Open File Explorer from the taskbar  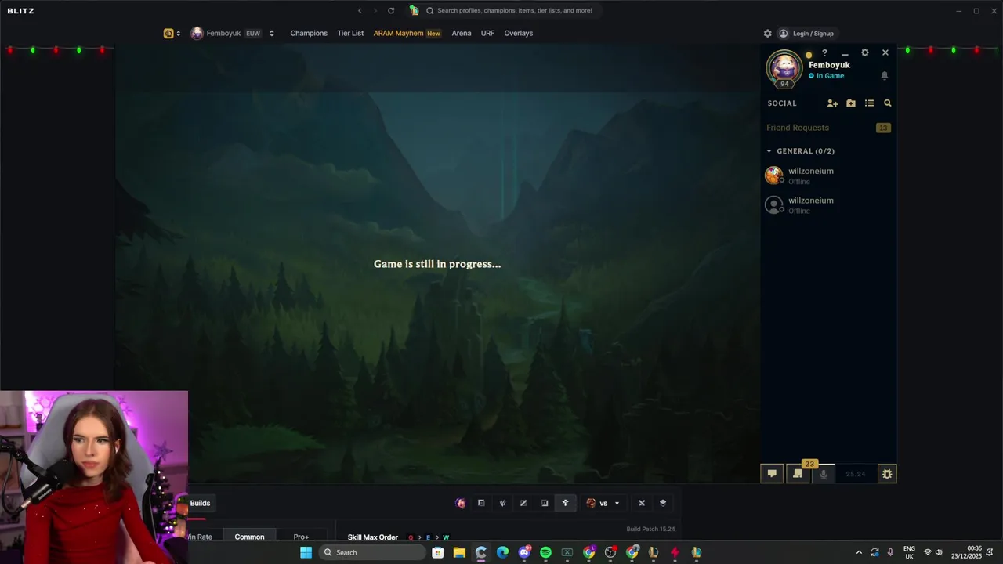pos(459,552)
